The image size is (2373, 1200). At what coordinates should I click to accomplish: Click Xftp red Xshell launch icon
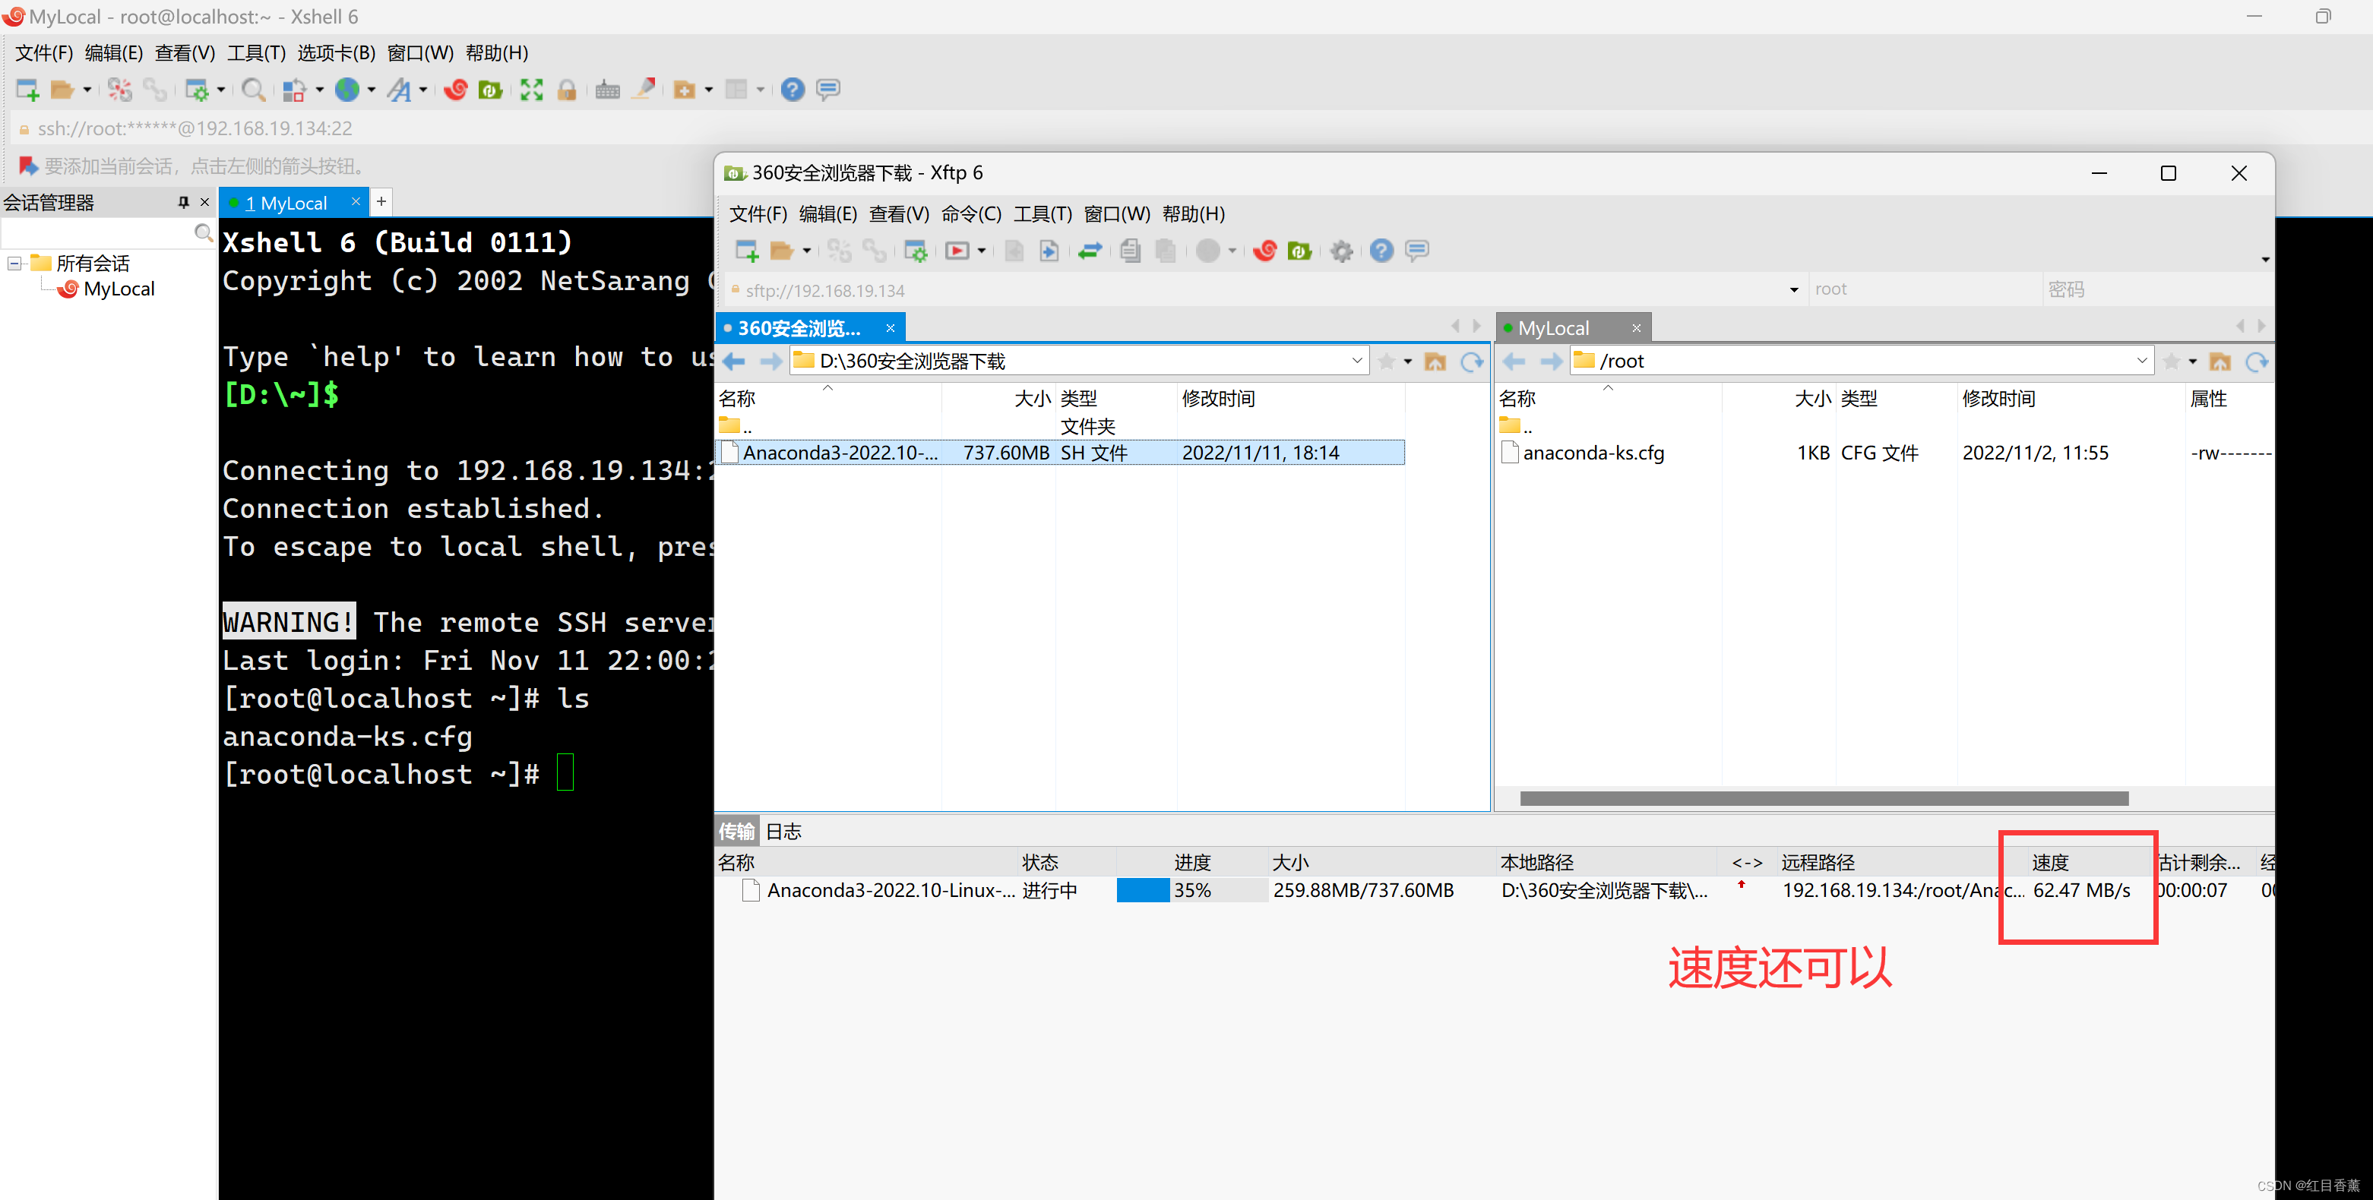click(1265, 251)
